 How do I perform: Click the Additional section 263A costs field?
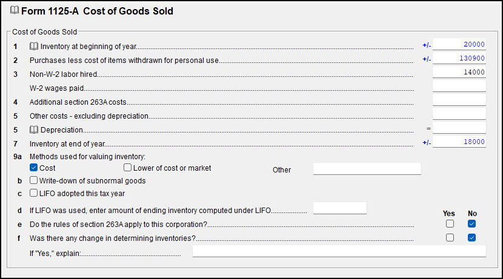[x=459, y=100]
